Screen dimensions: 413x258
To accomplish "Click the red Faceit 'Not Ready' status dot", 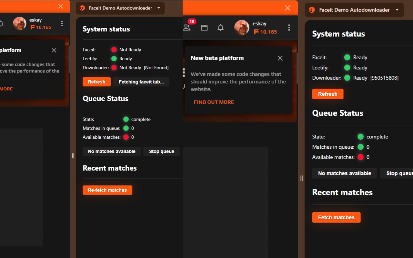I will click(114, 50).
